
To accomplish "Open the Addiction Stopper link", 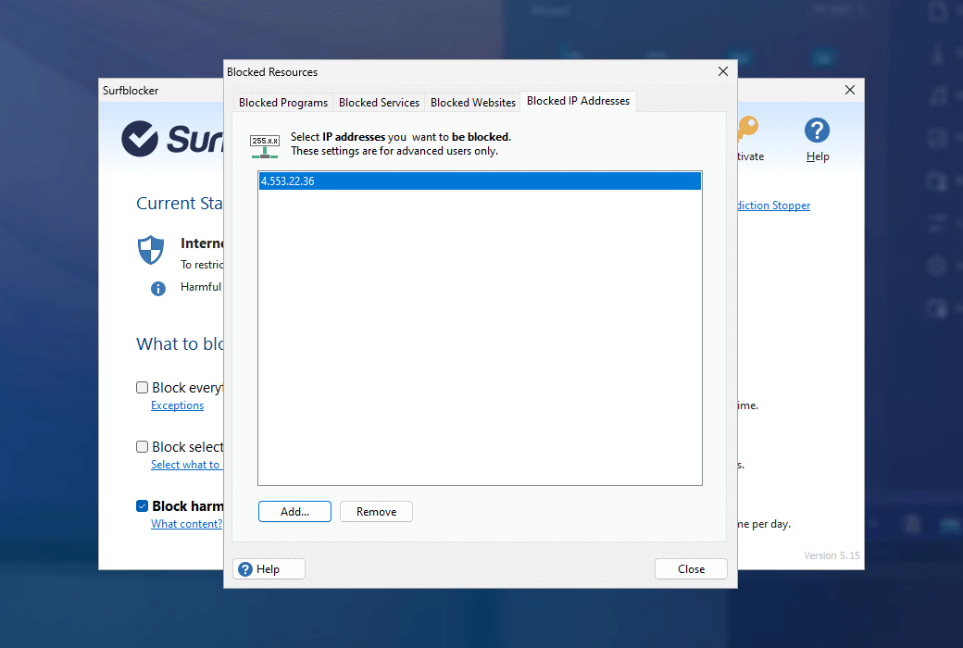I will [x=774, y=206].
